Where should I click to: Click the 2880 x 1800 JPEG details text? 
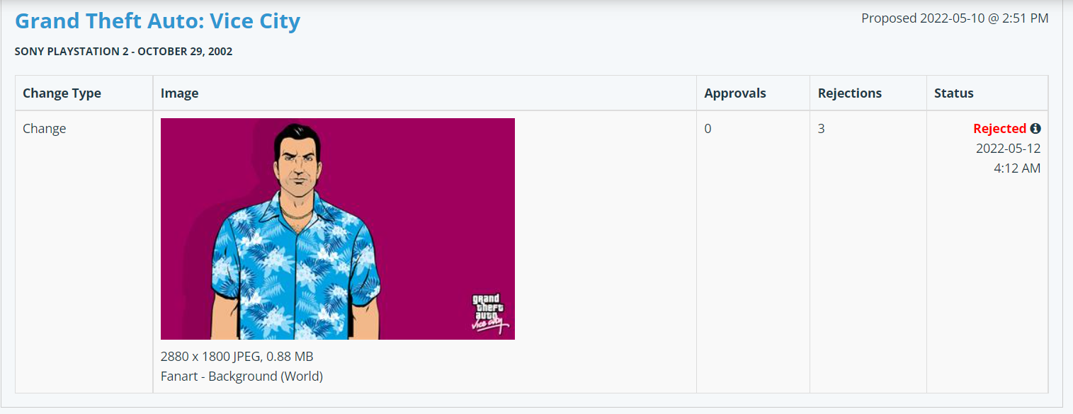[x=237, y=356]
